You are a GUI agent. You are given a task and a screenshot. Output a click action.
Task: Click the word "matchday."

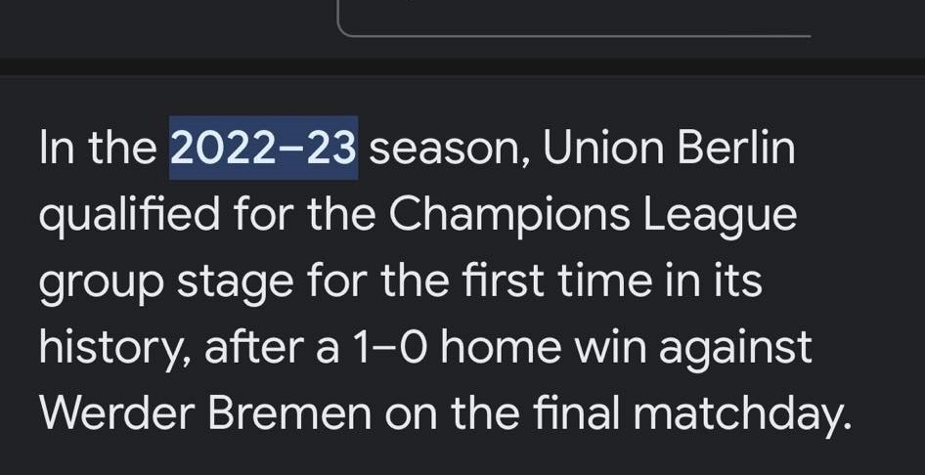point(743,414)
